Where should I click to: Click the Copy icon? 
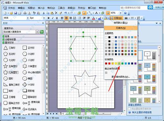coord(48,13)
